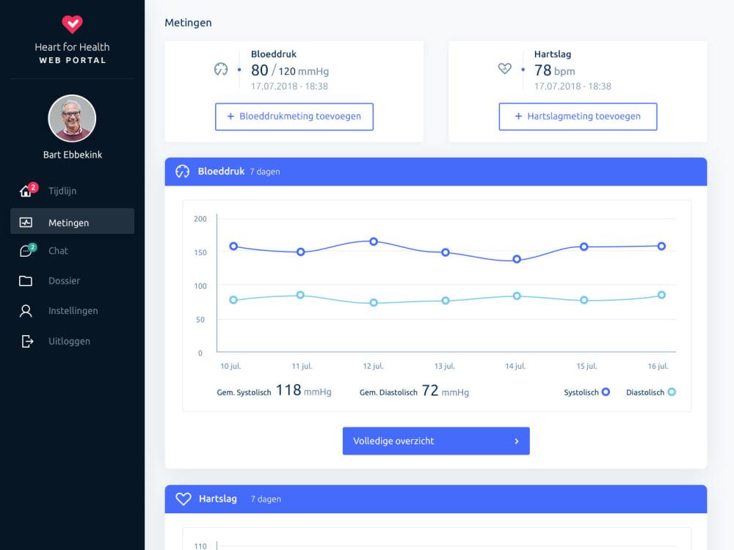Select the diastolic data point on 16 jul.

[x=661, y=295]
